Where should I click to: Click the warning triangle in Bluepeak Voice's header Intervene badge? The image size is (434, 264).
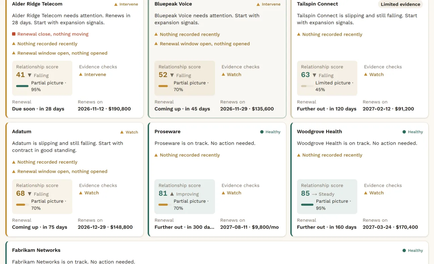(x=258, y=4)
